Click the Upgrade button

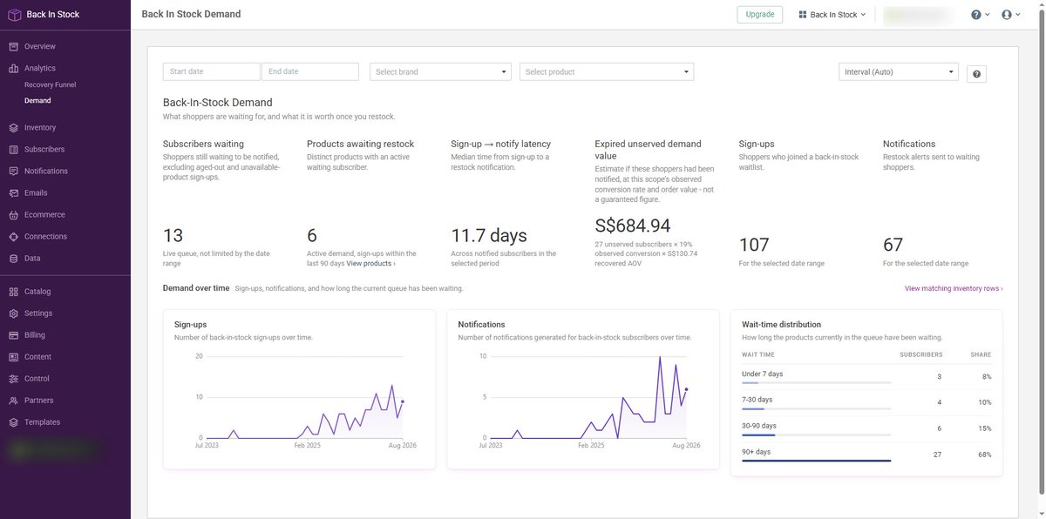pos(760,15)
